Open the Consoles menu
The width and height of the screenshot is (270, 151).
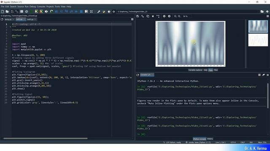point(41,7)
